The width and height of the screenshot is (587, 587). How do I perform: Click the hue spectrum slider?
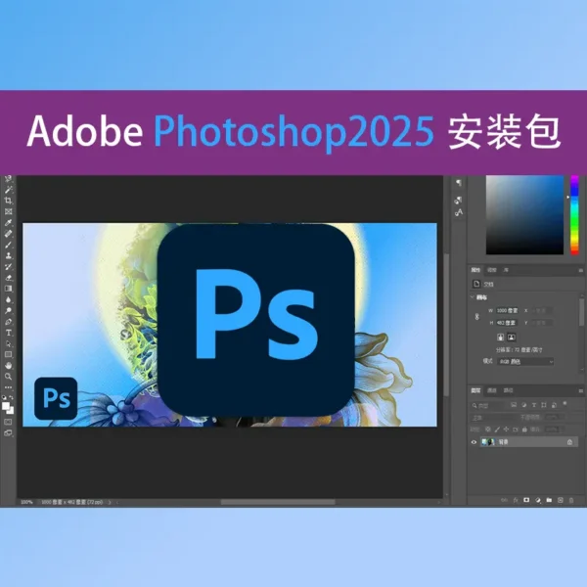574,215
